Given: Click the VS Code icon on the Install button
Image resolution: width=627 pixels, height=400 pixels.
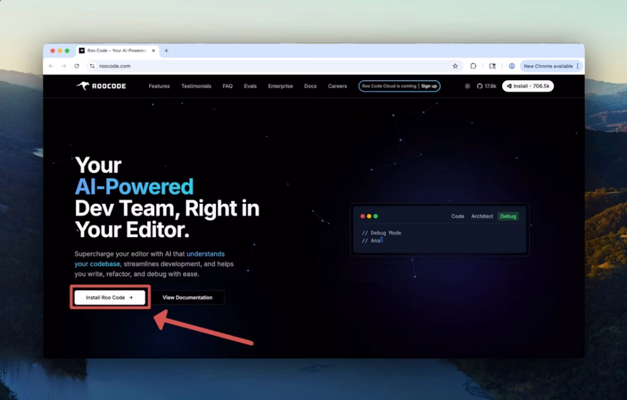Looking at the screenshot, I should tap(509, 86).
